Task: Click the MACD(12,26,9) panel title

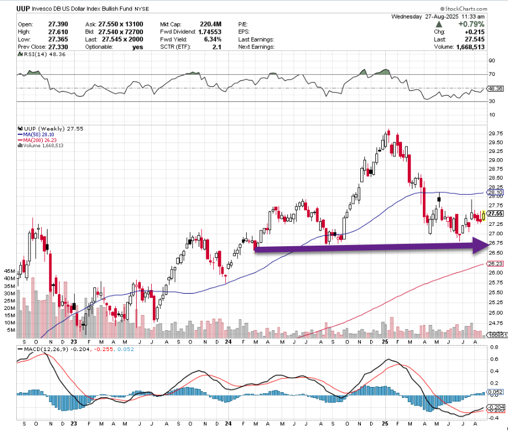Action: (46, 349)
